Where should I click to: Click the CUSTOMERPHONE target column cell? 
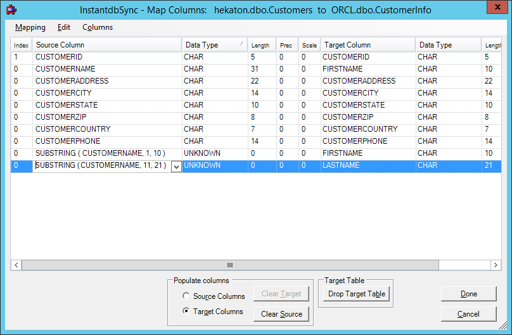tap(368, 141)
